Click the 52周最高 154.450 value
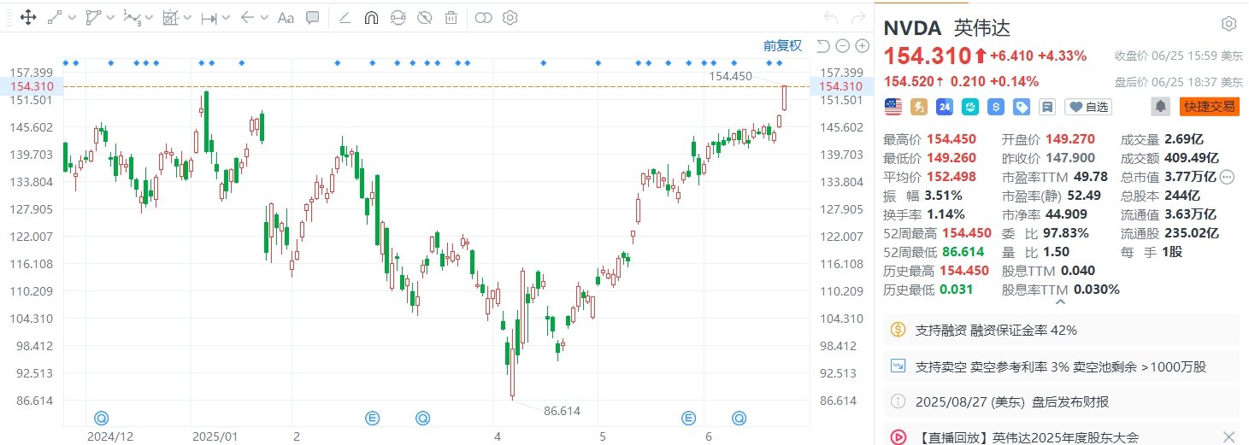This screenshot has width=1249, height=445. [965, 233]
